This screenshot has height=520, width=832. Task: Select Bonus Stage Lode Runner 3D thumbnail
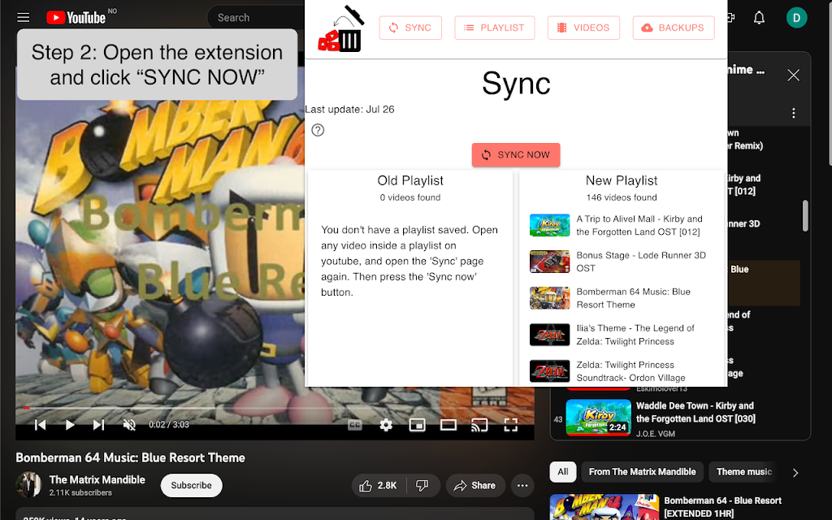point(550,262)
